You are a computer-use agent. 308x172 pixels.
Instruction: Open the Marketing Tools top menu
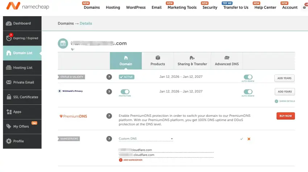(182, 8)
